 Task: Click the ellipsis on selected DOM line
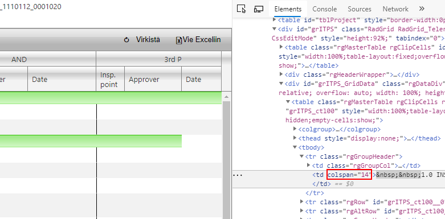pyautogui.click(x=237, y=175)
